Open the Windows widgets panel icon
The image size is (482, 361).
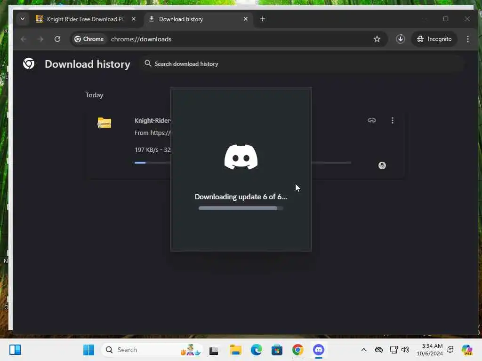(x=15, y=350)
